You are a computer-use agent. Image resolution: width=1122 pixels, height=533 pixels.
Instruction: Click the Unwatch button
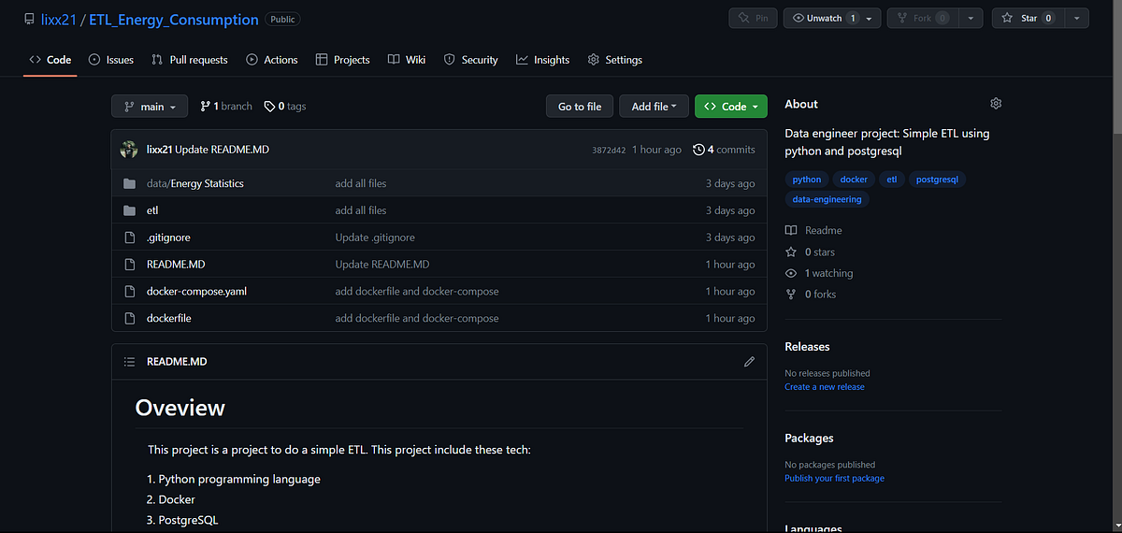[823, 18]
